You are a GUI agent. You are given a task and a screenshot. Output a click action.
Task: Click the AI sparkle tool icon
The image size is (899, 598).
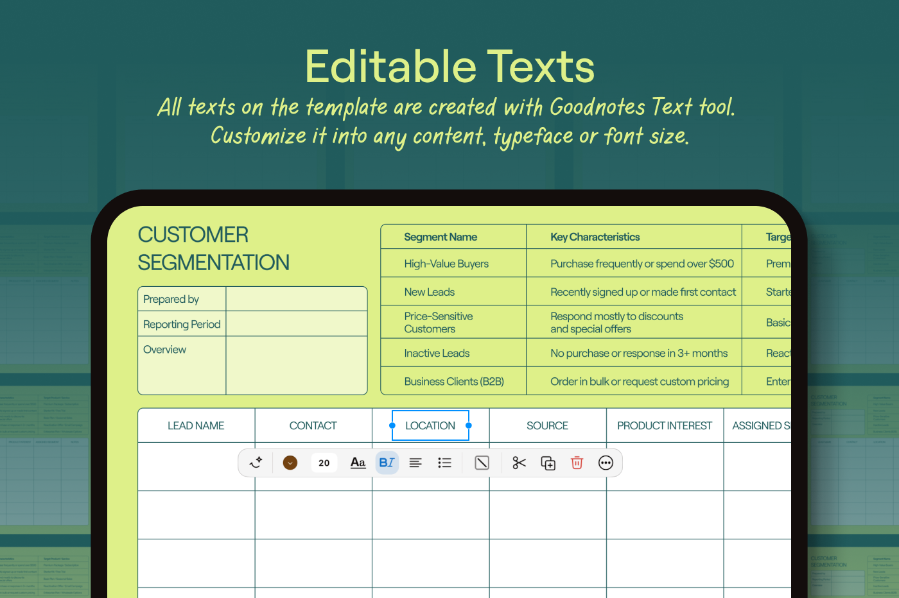(x=256, y=463)
